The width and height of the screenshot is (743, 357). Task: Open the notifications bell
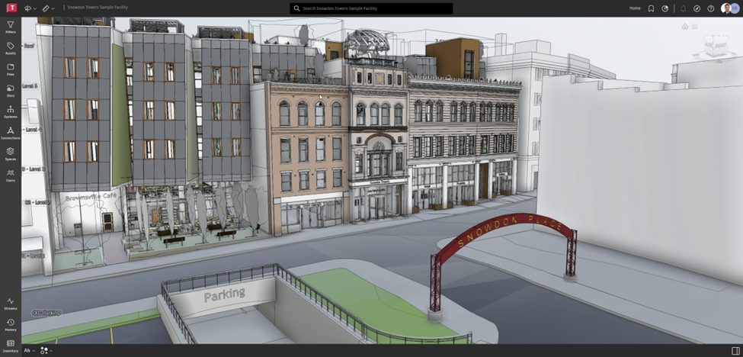pyautogui.click(x=684, y=8)
